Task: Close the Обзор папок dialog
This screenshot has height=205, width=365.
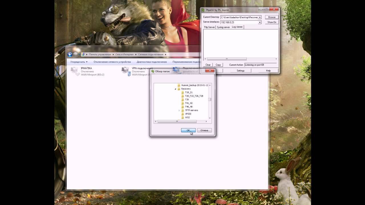Action: pos(210,71)
